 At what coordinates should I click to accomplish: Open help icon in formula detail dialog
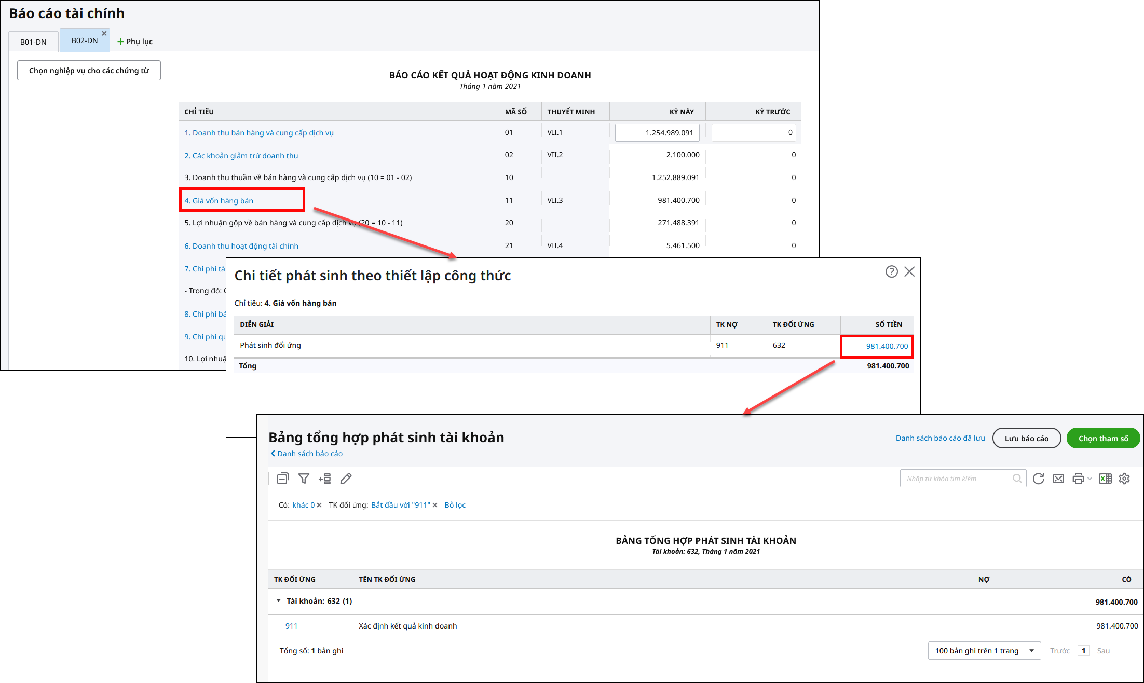891,271
